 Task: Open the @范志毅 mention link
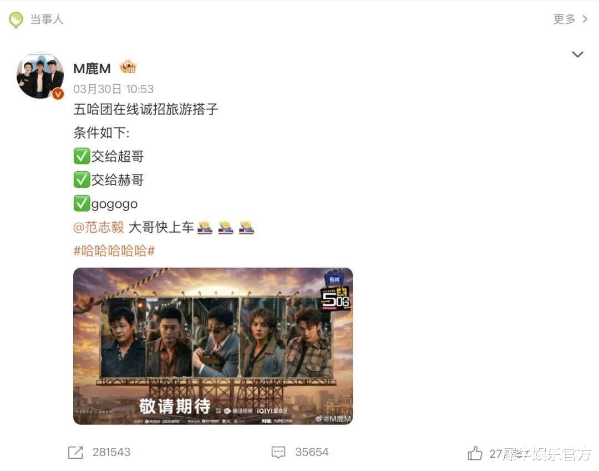pos(99,227)
